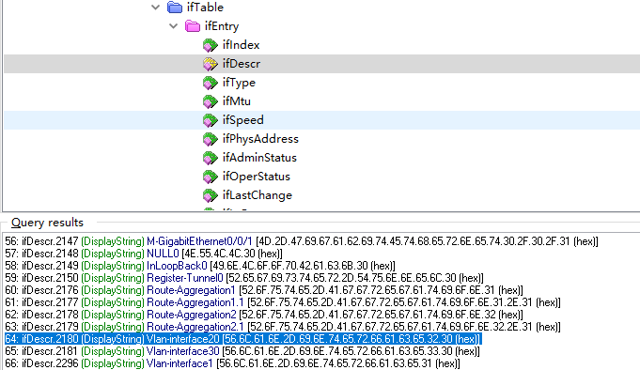Select the ifMtu tree node
The height and width of the screenshot is (370, 640).
click(236, 101)
